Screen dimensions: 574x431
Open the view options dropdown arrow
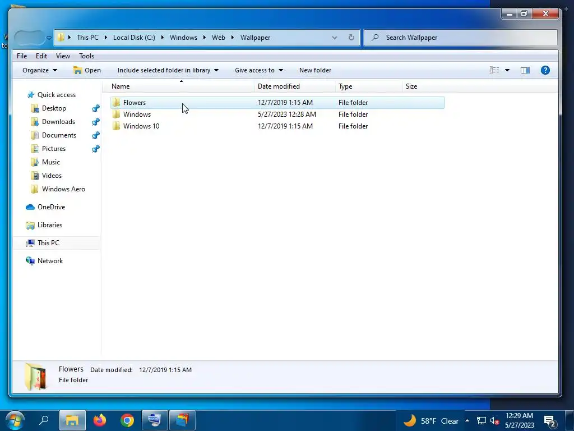click(507, 70)
